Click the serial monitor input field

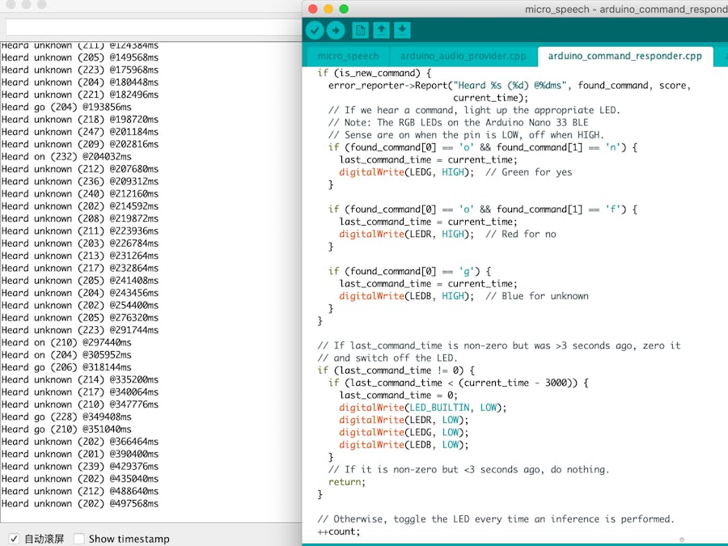coord(146,27)
